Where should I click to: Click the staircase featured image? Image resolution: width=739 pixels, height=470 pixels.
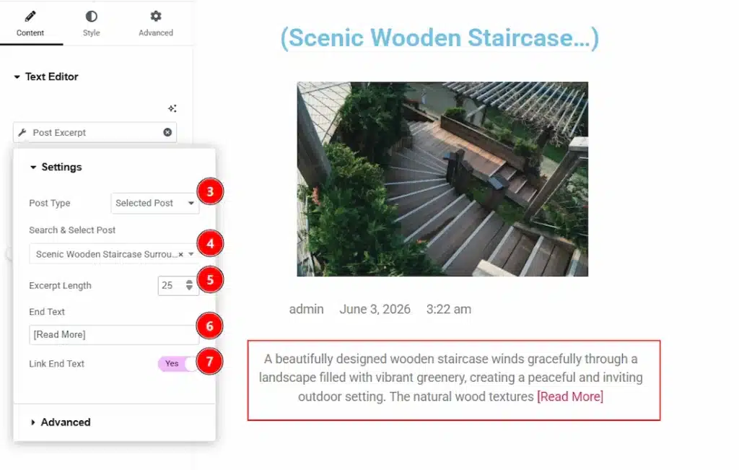tap(442, 179)
